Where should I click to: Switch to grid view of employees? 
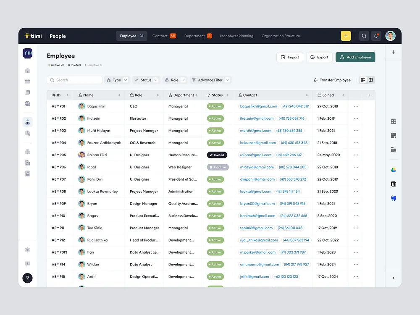(x=370, y=80)
